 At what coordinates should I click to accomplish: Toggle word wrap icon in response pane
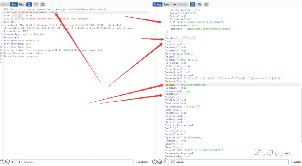[x=193, y=4]
